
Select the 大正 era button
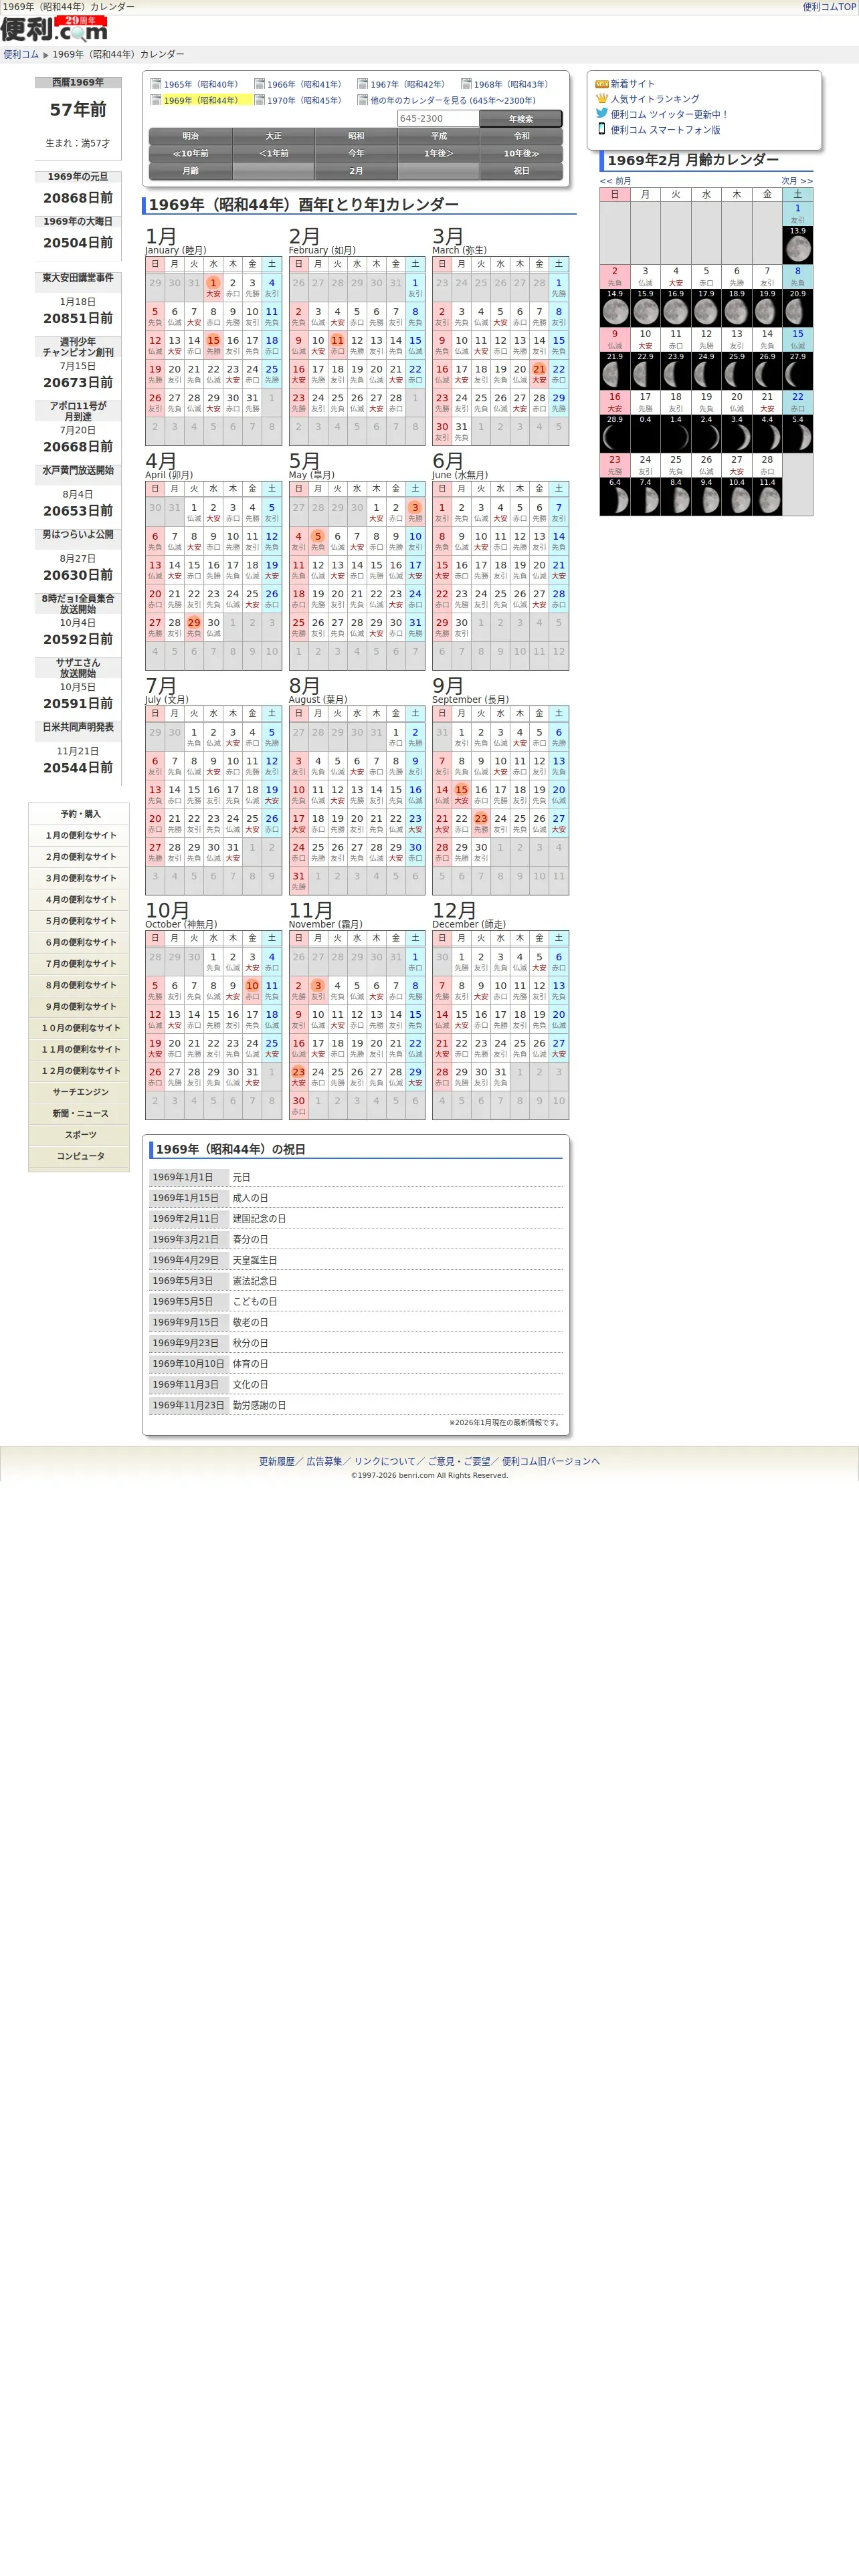coord(273,136)
